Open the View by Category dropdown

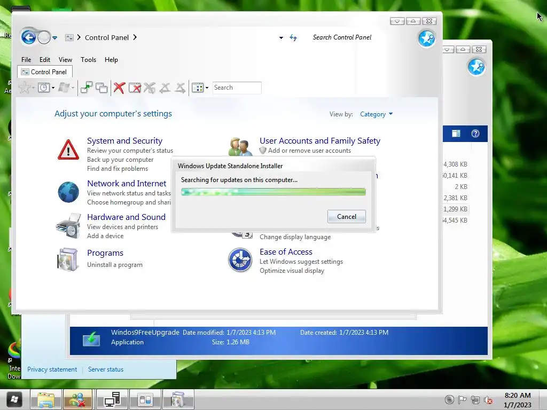click(x=376, y=114)
